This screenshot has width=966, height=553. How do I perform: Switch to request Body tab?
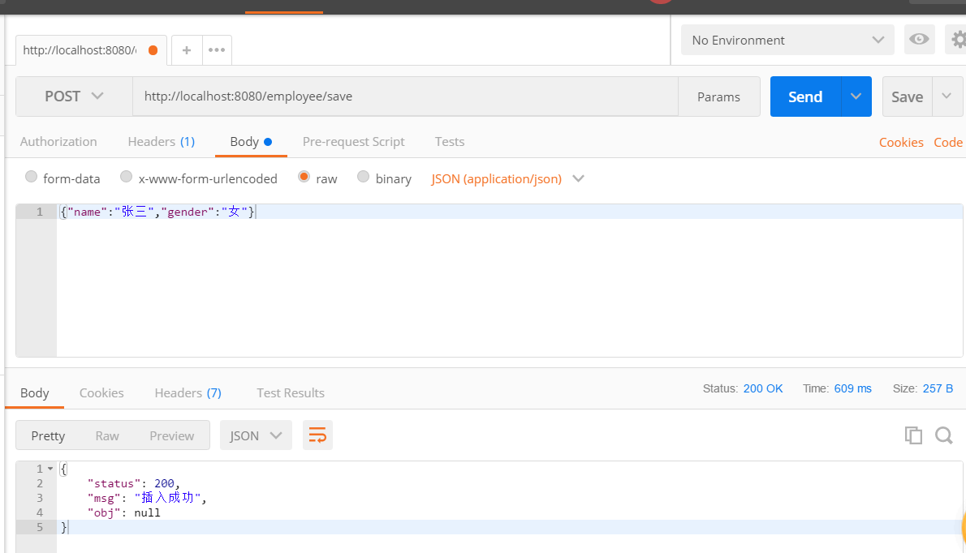pos(251,141)
